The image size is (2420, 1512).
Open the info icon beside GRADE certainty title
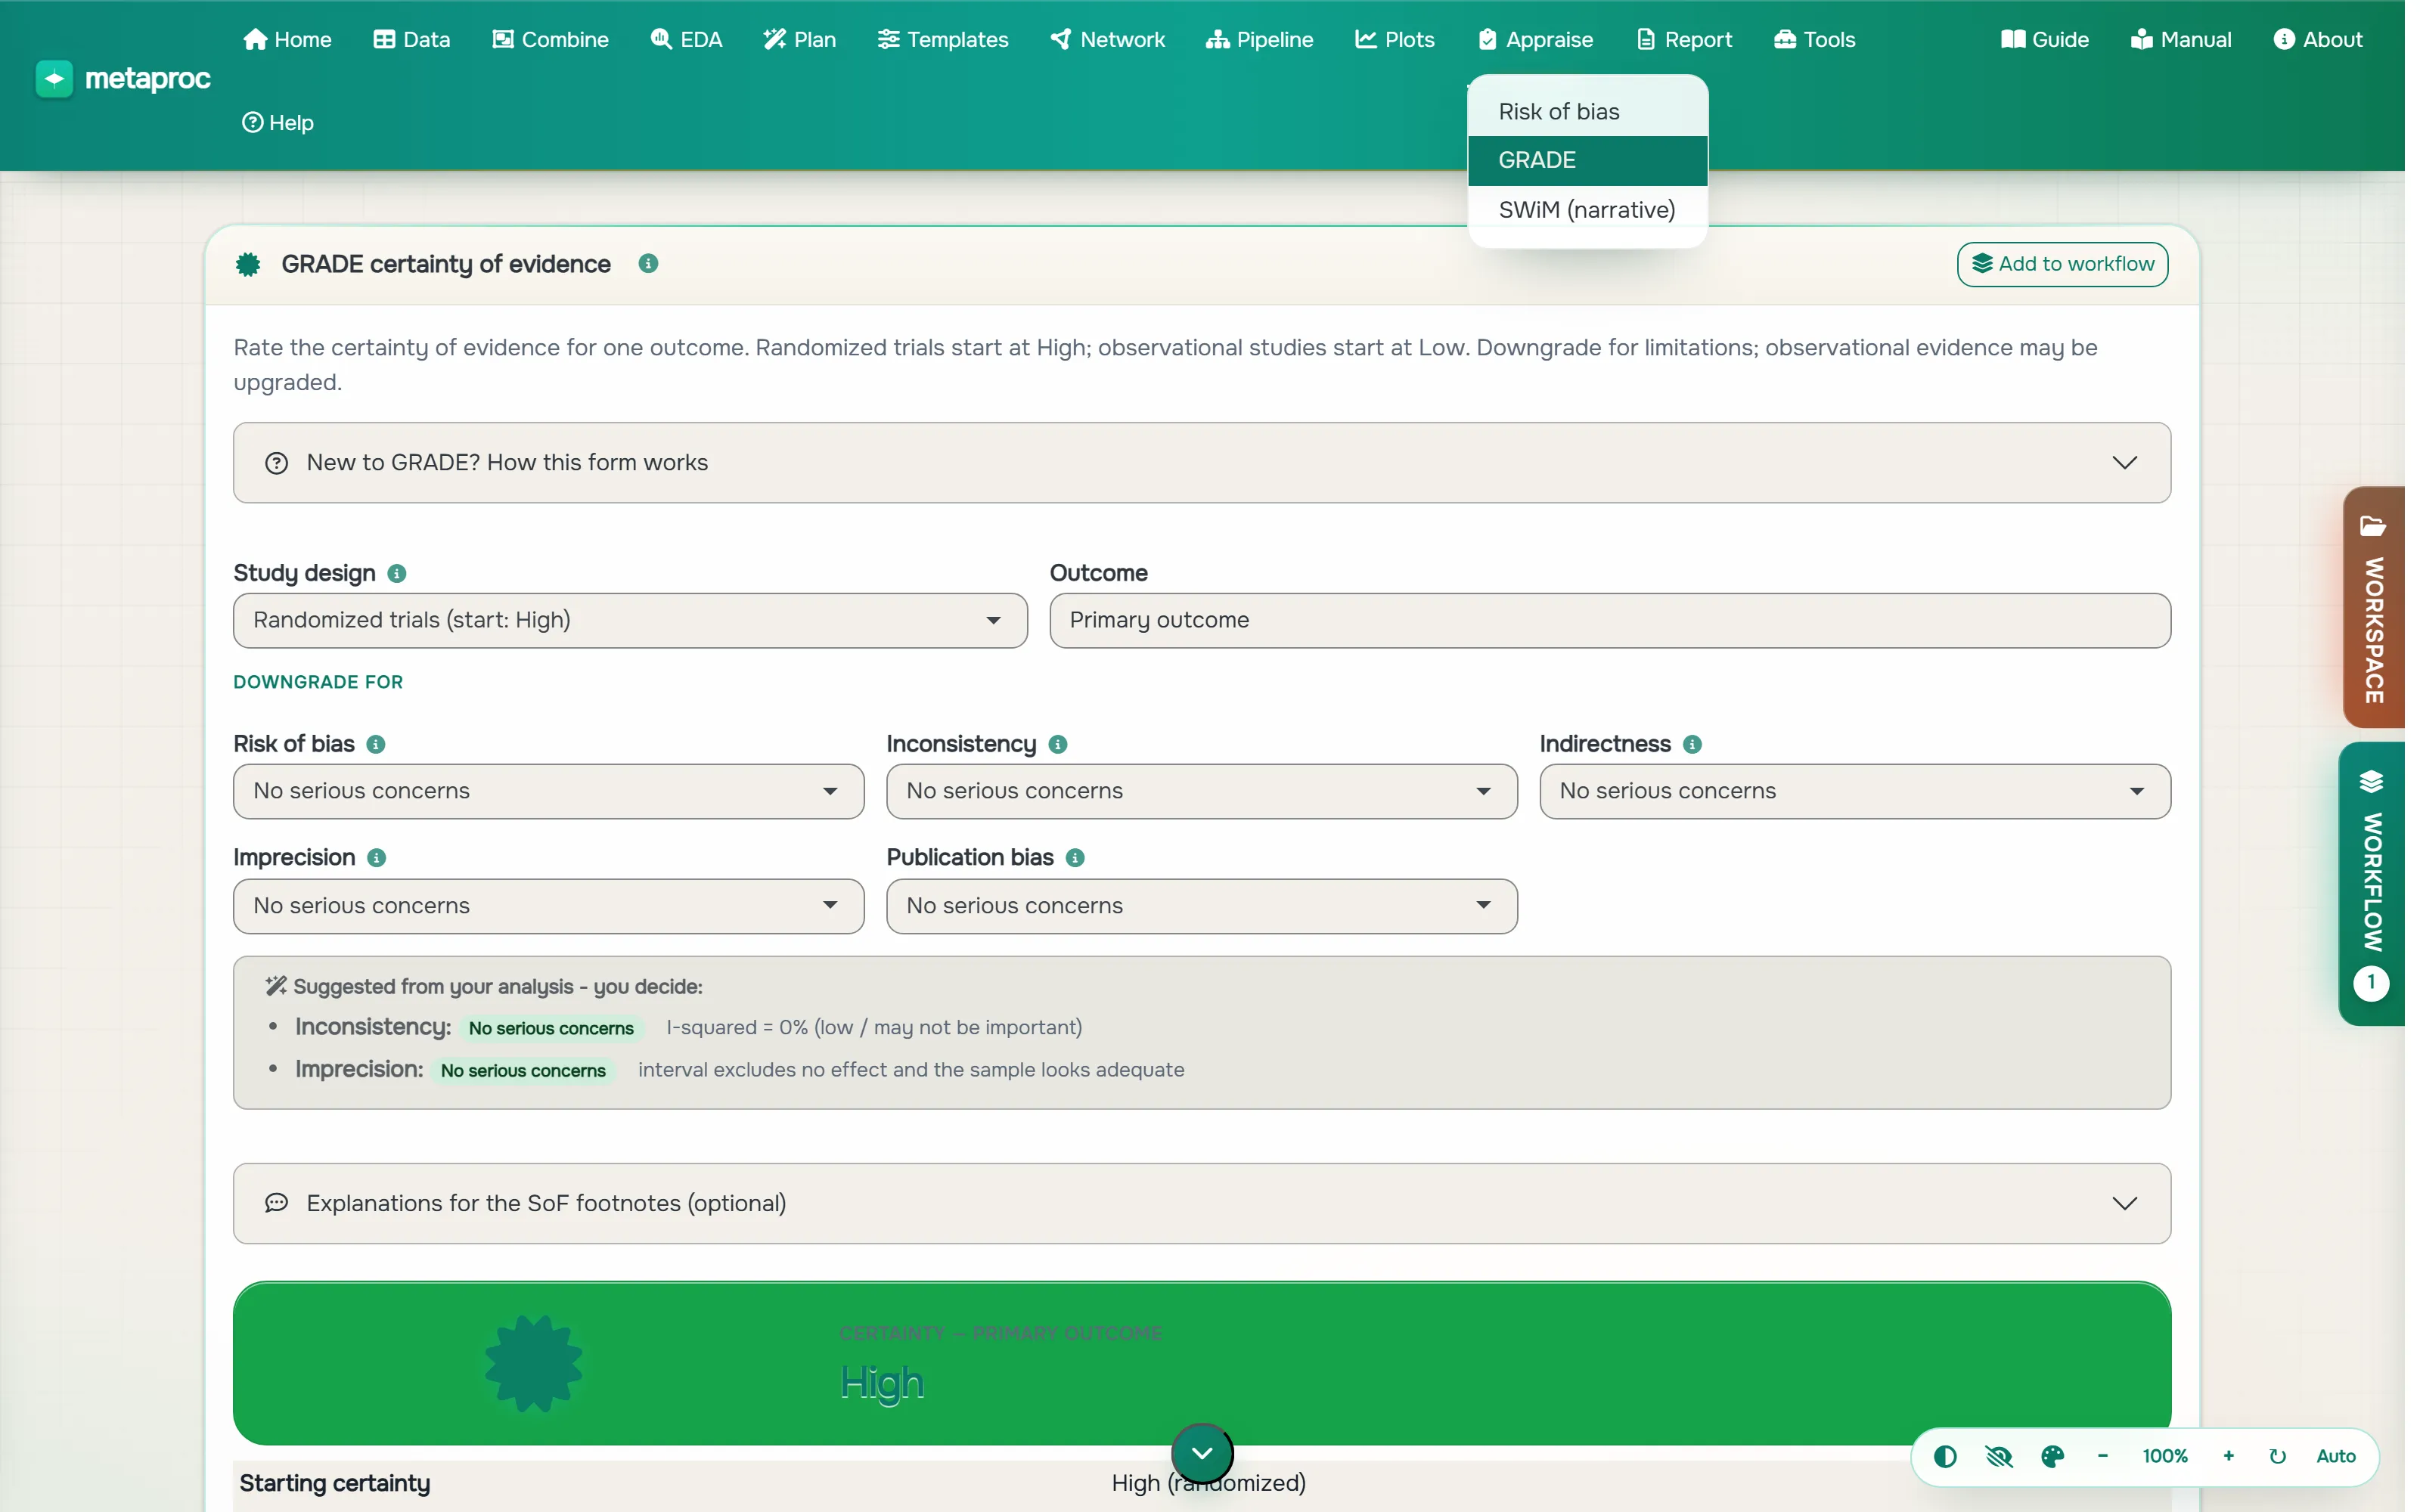point(648,264)
